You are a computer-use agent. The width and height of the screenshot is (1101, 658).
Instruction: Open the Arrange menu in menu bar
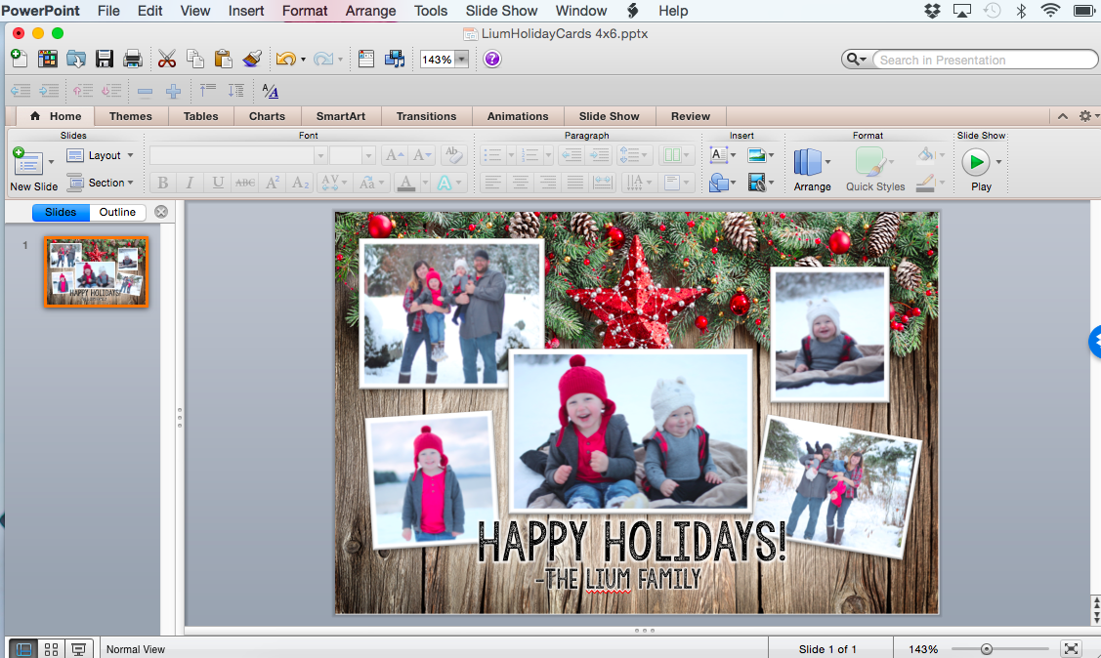pos(370,11)
